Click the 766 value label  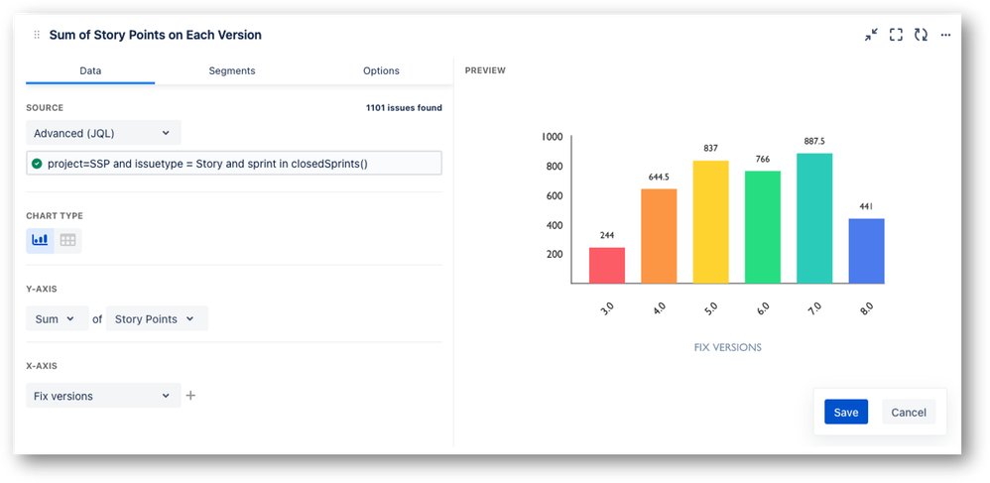763,159
